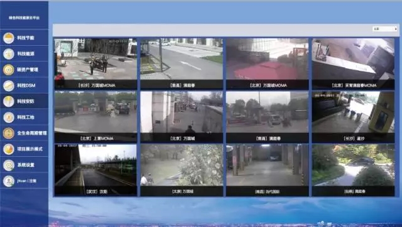The image size is (402, 227).
Task: Click the 系统设置 settings icon
Action: click(x=8, y=165)
